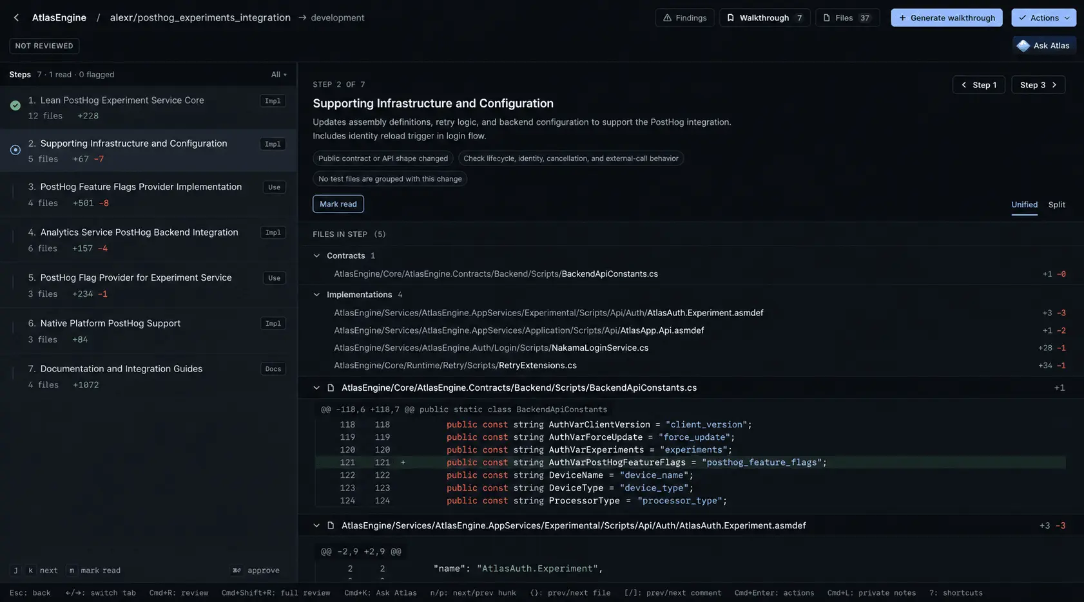The image size is (1084, 602).
Task: Open Findings warning triangle tab
Action: pos(684,18)
